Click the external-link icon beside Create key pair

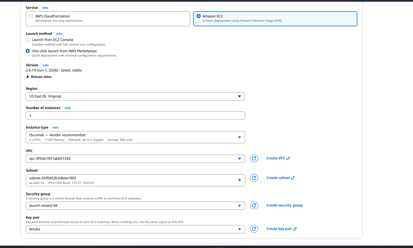295,229
